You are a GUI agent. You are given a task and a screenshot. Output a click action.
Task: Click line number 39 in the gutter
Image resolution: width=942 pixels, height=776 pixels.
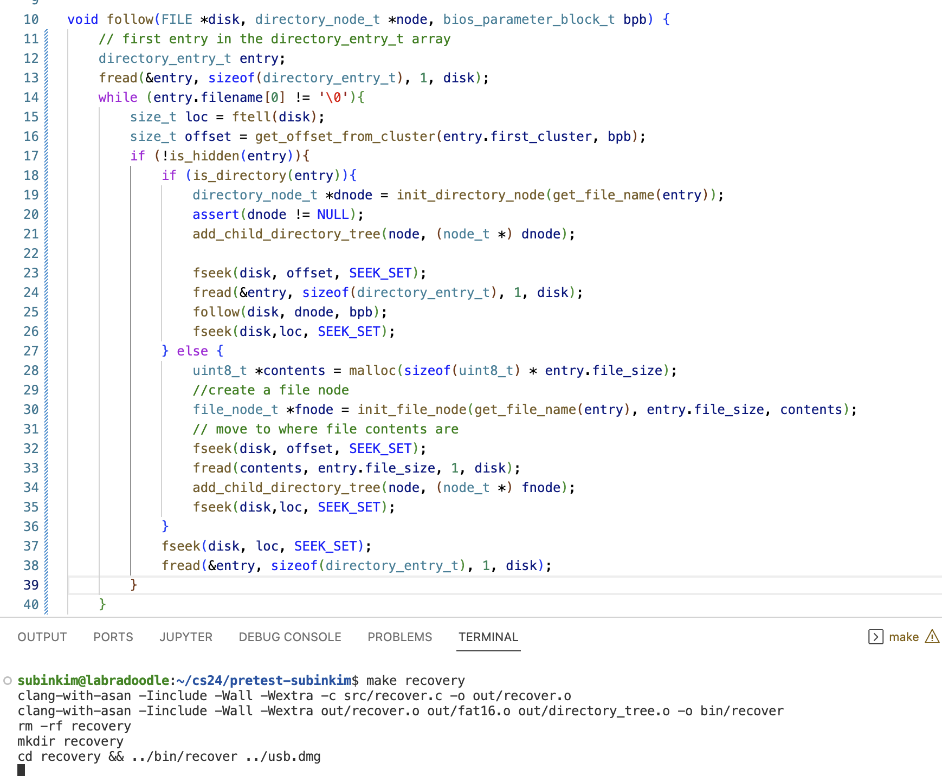pyautogui.click(x=31, y=585)
